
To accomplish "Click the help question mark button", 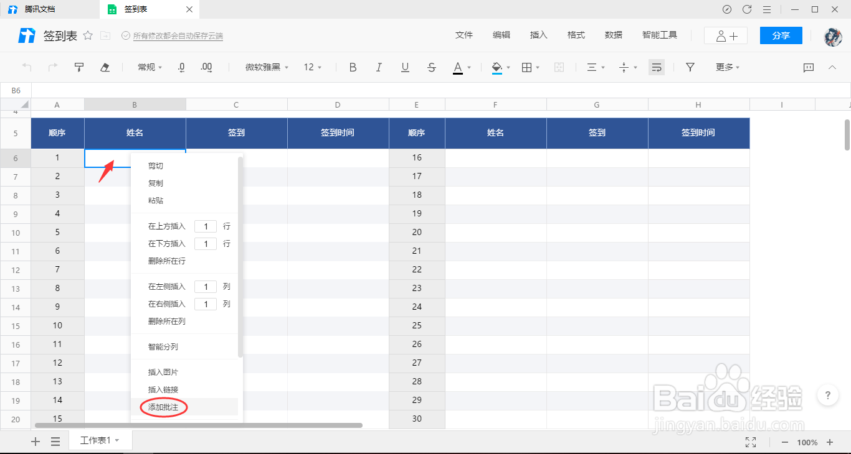I will click(827, 395).
